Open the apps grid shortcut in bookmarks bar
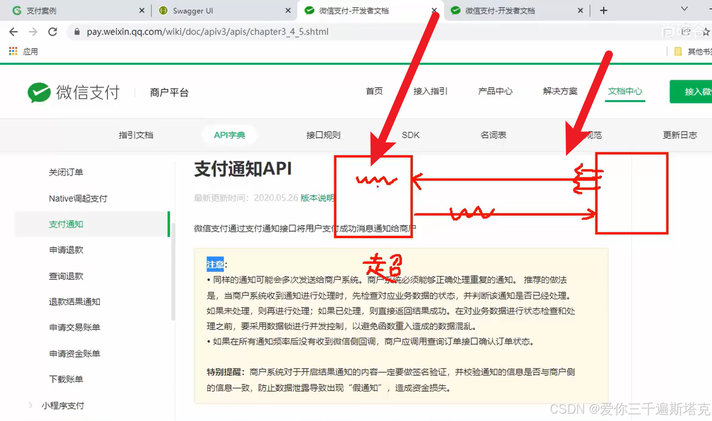 (x=13, y=51)
